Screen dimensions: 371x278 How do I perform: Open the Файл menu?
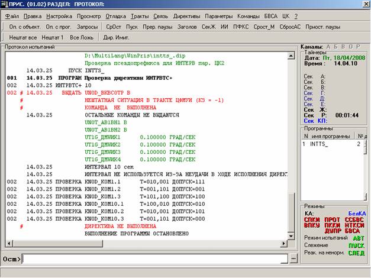[12, 17]
